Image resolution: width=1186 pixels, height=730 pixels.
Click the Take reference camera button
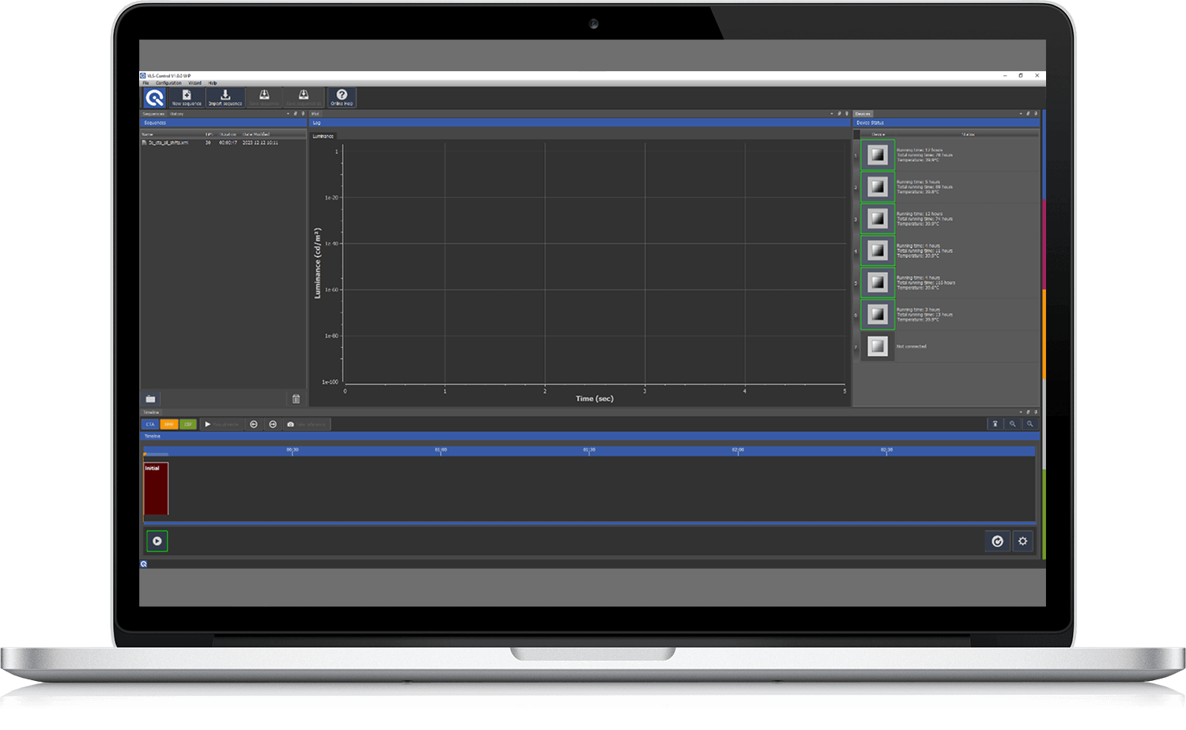coord(306,425)
